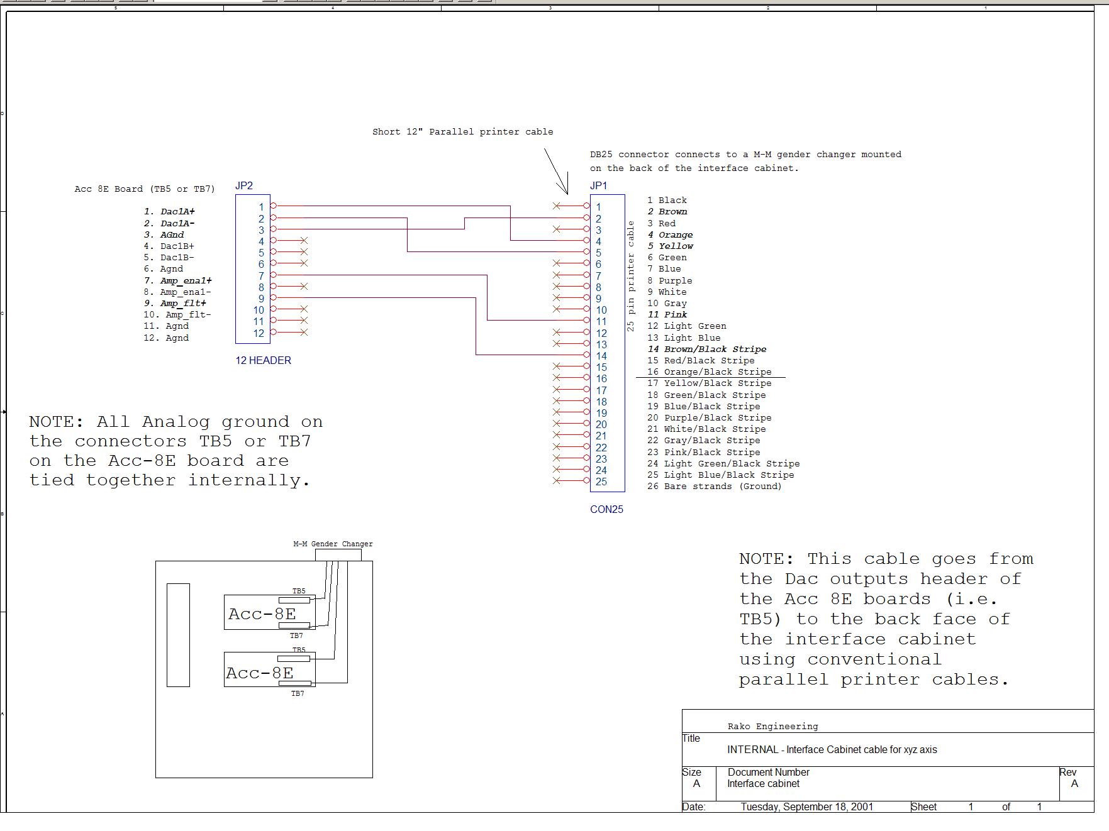The height and width of the screenshot is (831, 1109).
Task: Click the 12 HEADER part label
Action: 263,361
